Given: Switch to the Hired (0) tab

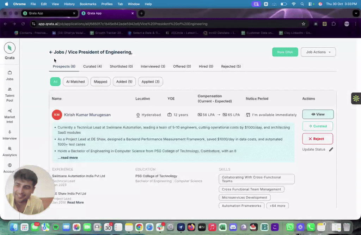Looking at the screenshot, I should (x=206, y=66).
